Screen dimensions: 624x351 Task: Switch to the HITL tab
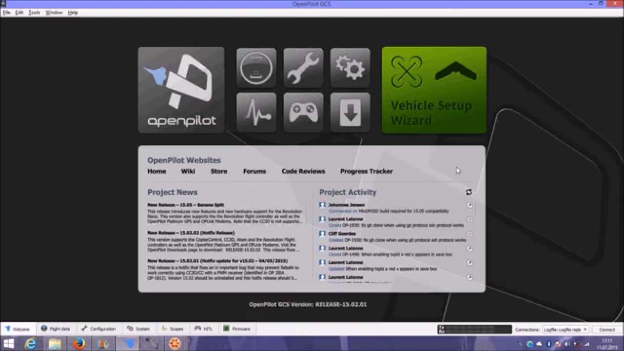tap(205, 329)
